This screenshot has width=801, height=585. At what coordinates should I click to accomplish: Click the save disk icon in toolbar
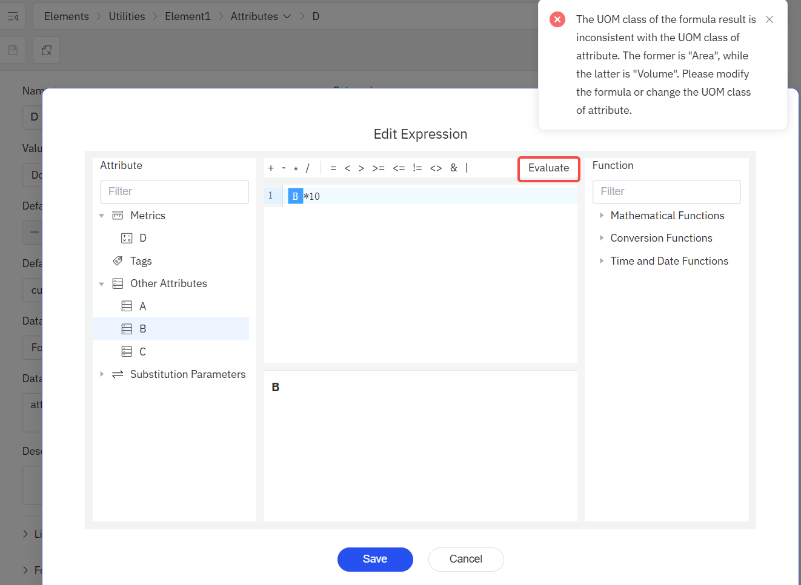coord(13,50)
